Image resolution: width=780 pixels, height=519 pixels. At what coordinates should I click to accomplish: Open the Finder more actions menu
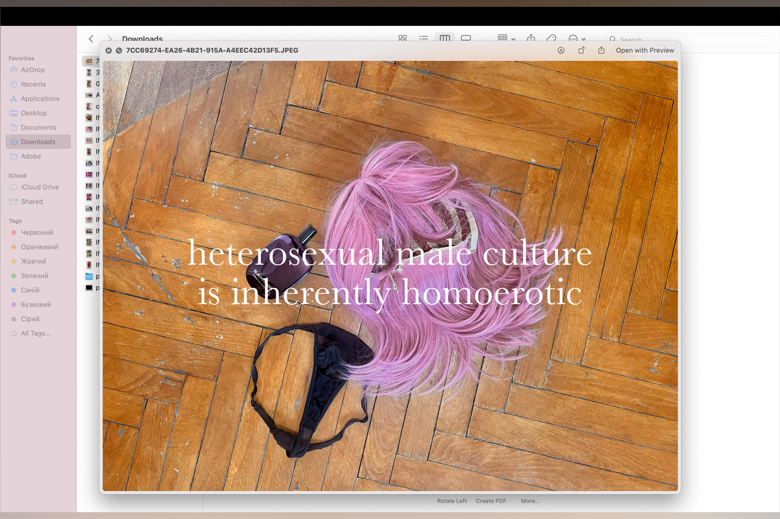point(577,39)
